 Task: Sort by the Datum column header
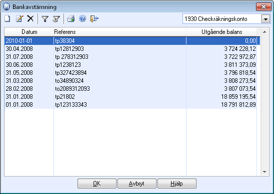point(29,32)
